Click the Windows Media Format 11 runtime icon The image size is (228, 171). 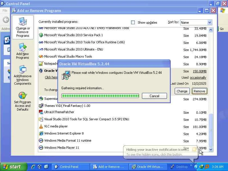pos(41,141)
